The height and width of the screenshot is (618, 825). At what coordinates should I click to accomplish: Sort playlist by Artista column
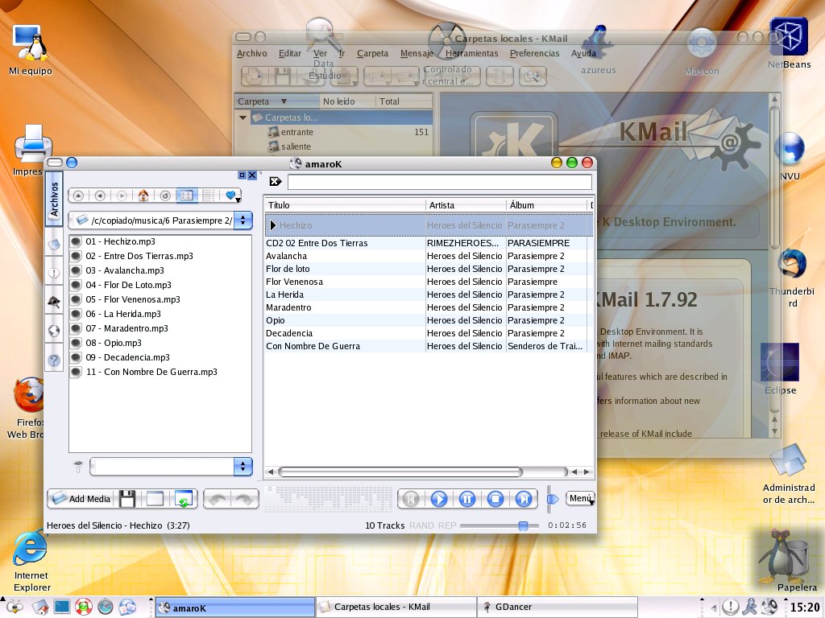(466, 205)
